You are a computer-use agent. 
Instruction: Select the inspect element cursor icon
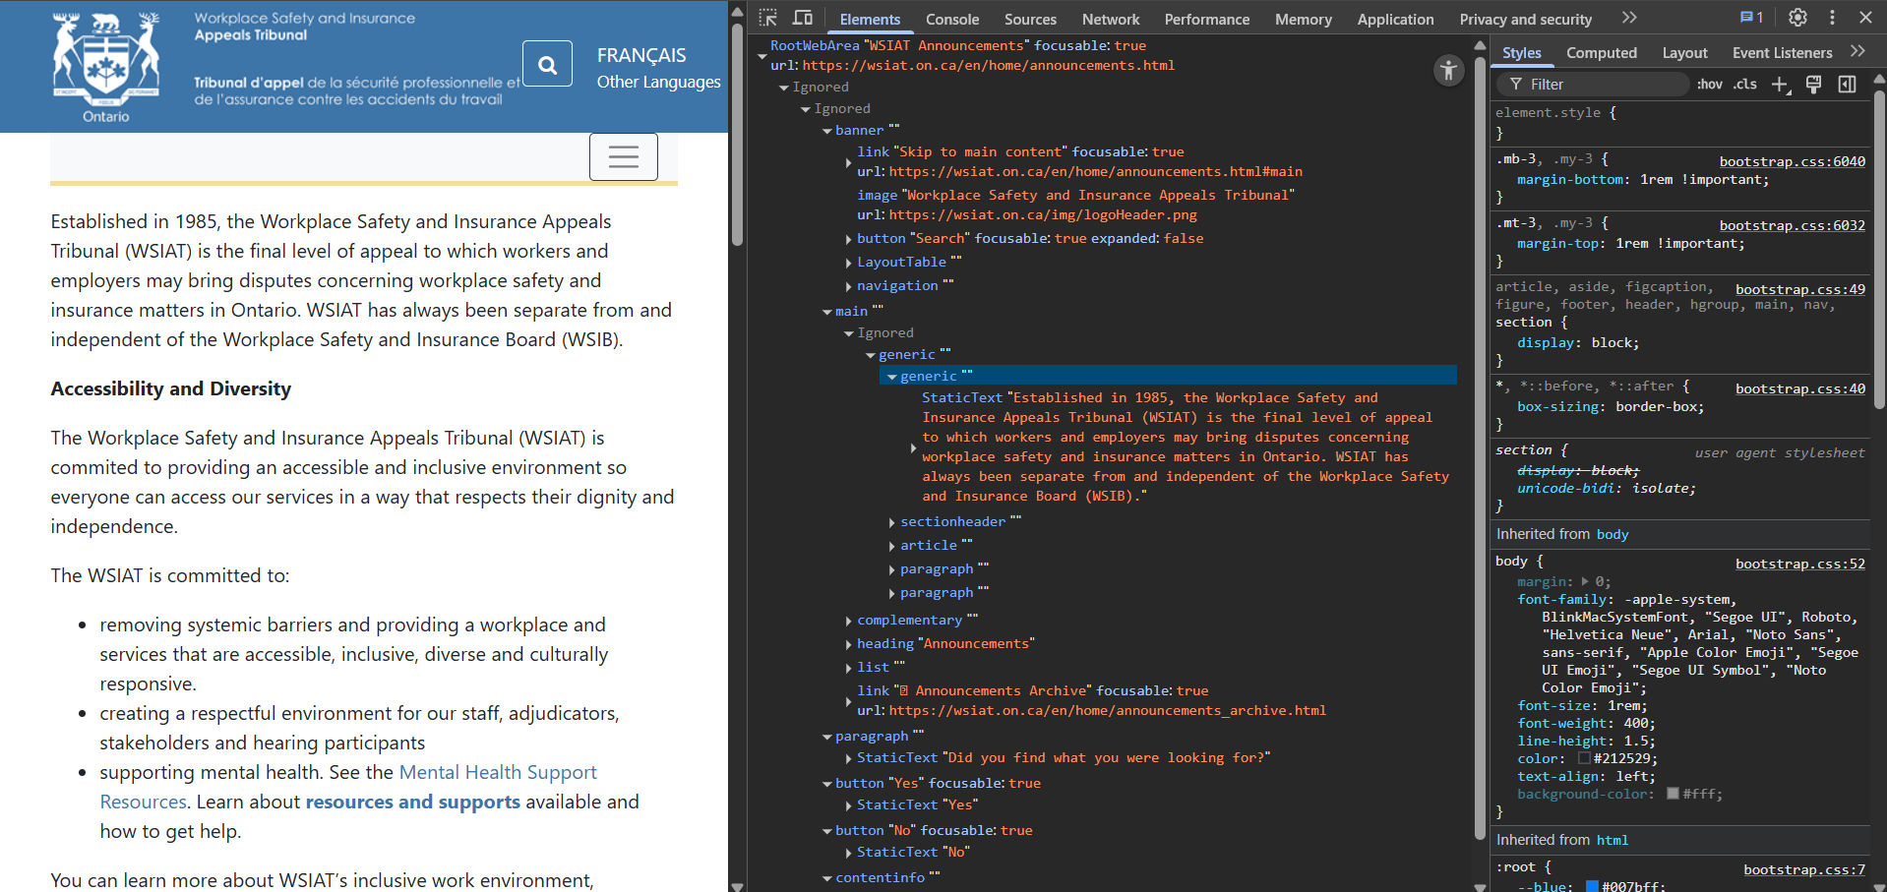point(768,18)
